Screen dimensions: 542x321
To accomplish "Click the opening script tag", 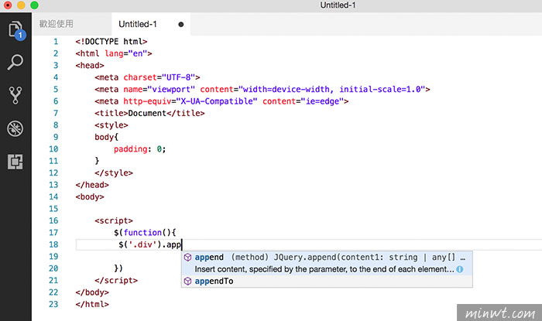I will pos(114,221).
